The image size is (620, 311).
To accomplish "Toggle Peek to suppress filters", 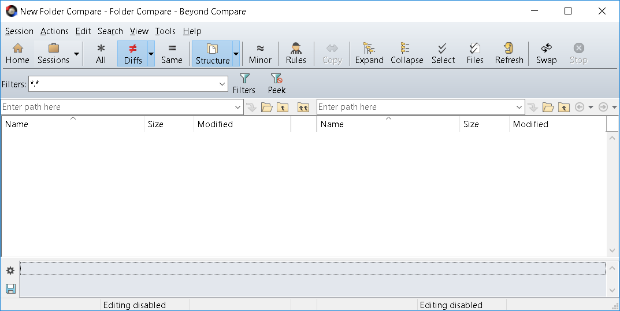I will 276,83.
